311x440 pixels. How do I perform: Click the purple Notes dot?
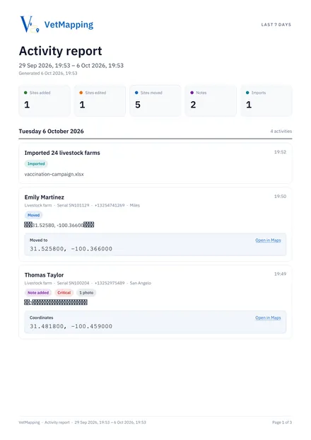(x=192, y=93)
